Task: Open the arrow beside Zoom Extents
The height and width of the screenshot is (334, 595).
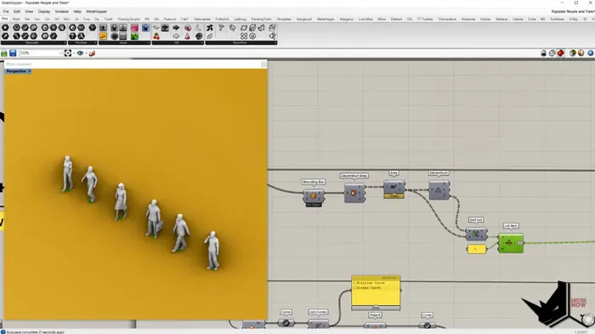Action: pyautogui.click(x=74, y=54)
